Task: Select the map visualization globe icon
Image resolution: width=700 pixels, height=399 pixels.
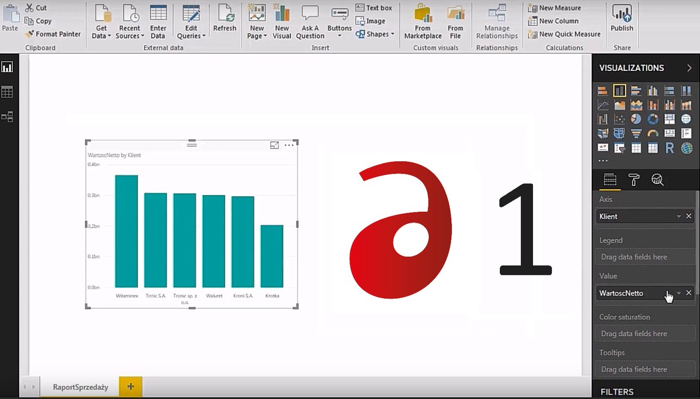Action: [x=686, y=119]
